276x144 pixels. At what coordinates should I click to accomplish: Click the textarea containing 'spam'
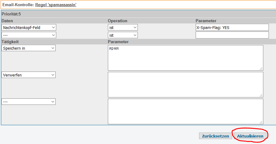pos(185,58)
